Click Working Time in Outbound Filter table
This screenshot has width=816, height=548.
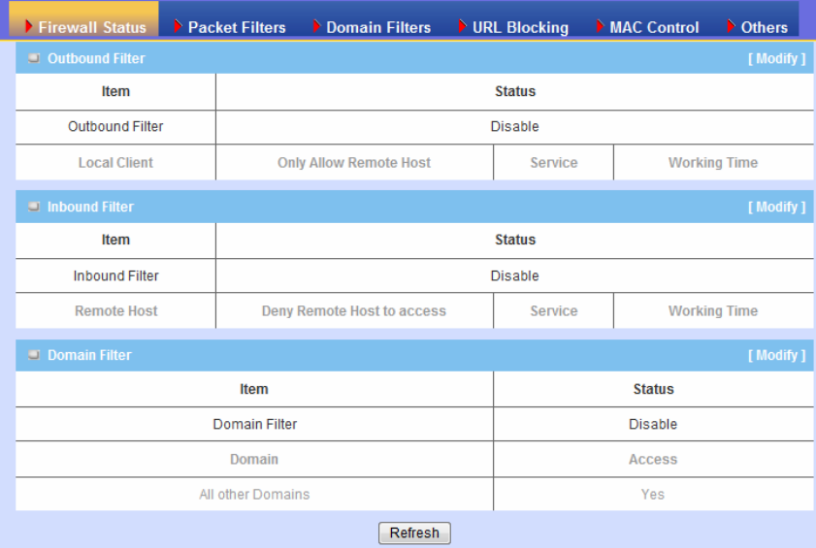pos(713,163)
